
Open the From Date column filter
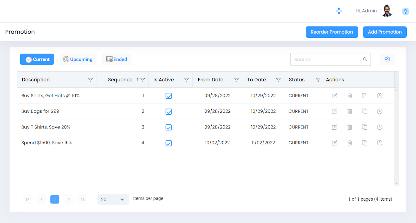pos(236,80)
